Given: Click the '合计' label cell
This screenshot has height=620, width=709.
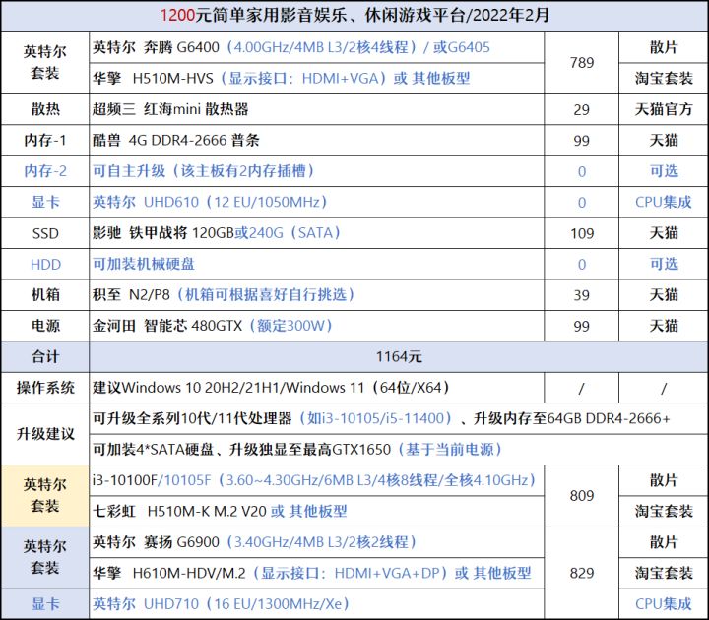Looking at the screenshot, I should point(45,357).
